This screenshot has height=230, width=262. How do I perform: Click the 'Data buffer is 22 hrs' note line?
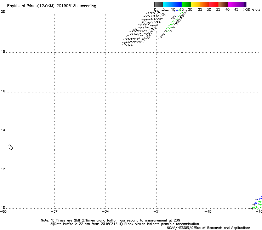click(125, 224)
